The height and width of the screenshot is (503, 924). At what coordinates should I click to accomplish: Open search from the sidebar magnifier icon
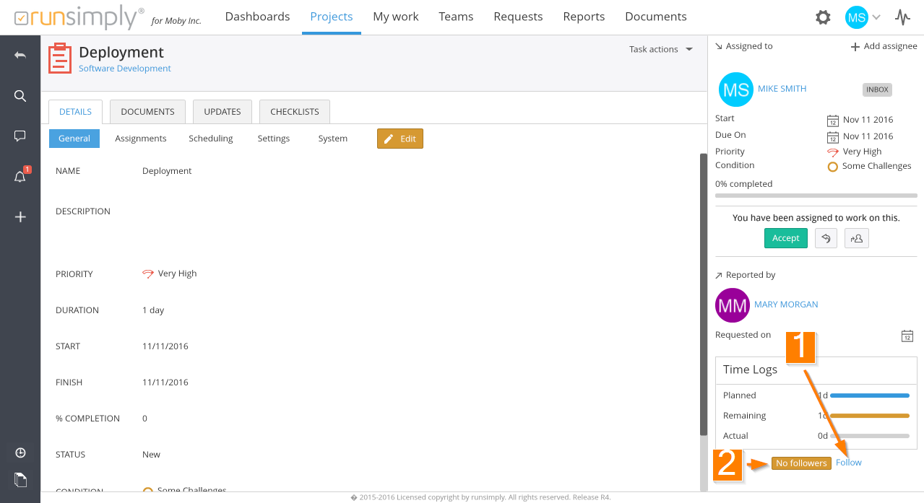point(20,96)
